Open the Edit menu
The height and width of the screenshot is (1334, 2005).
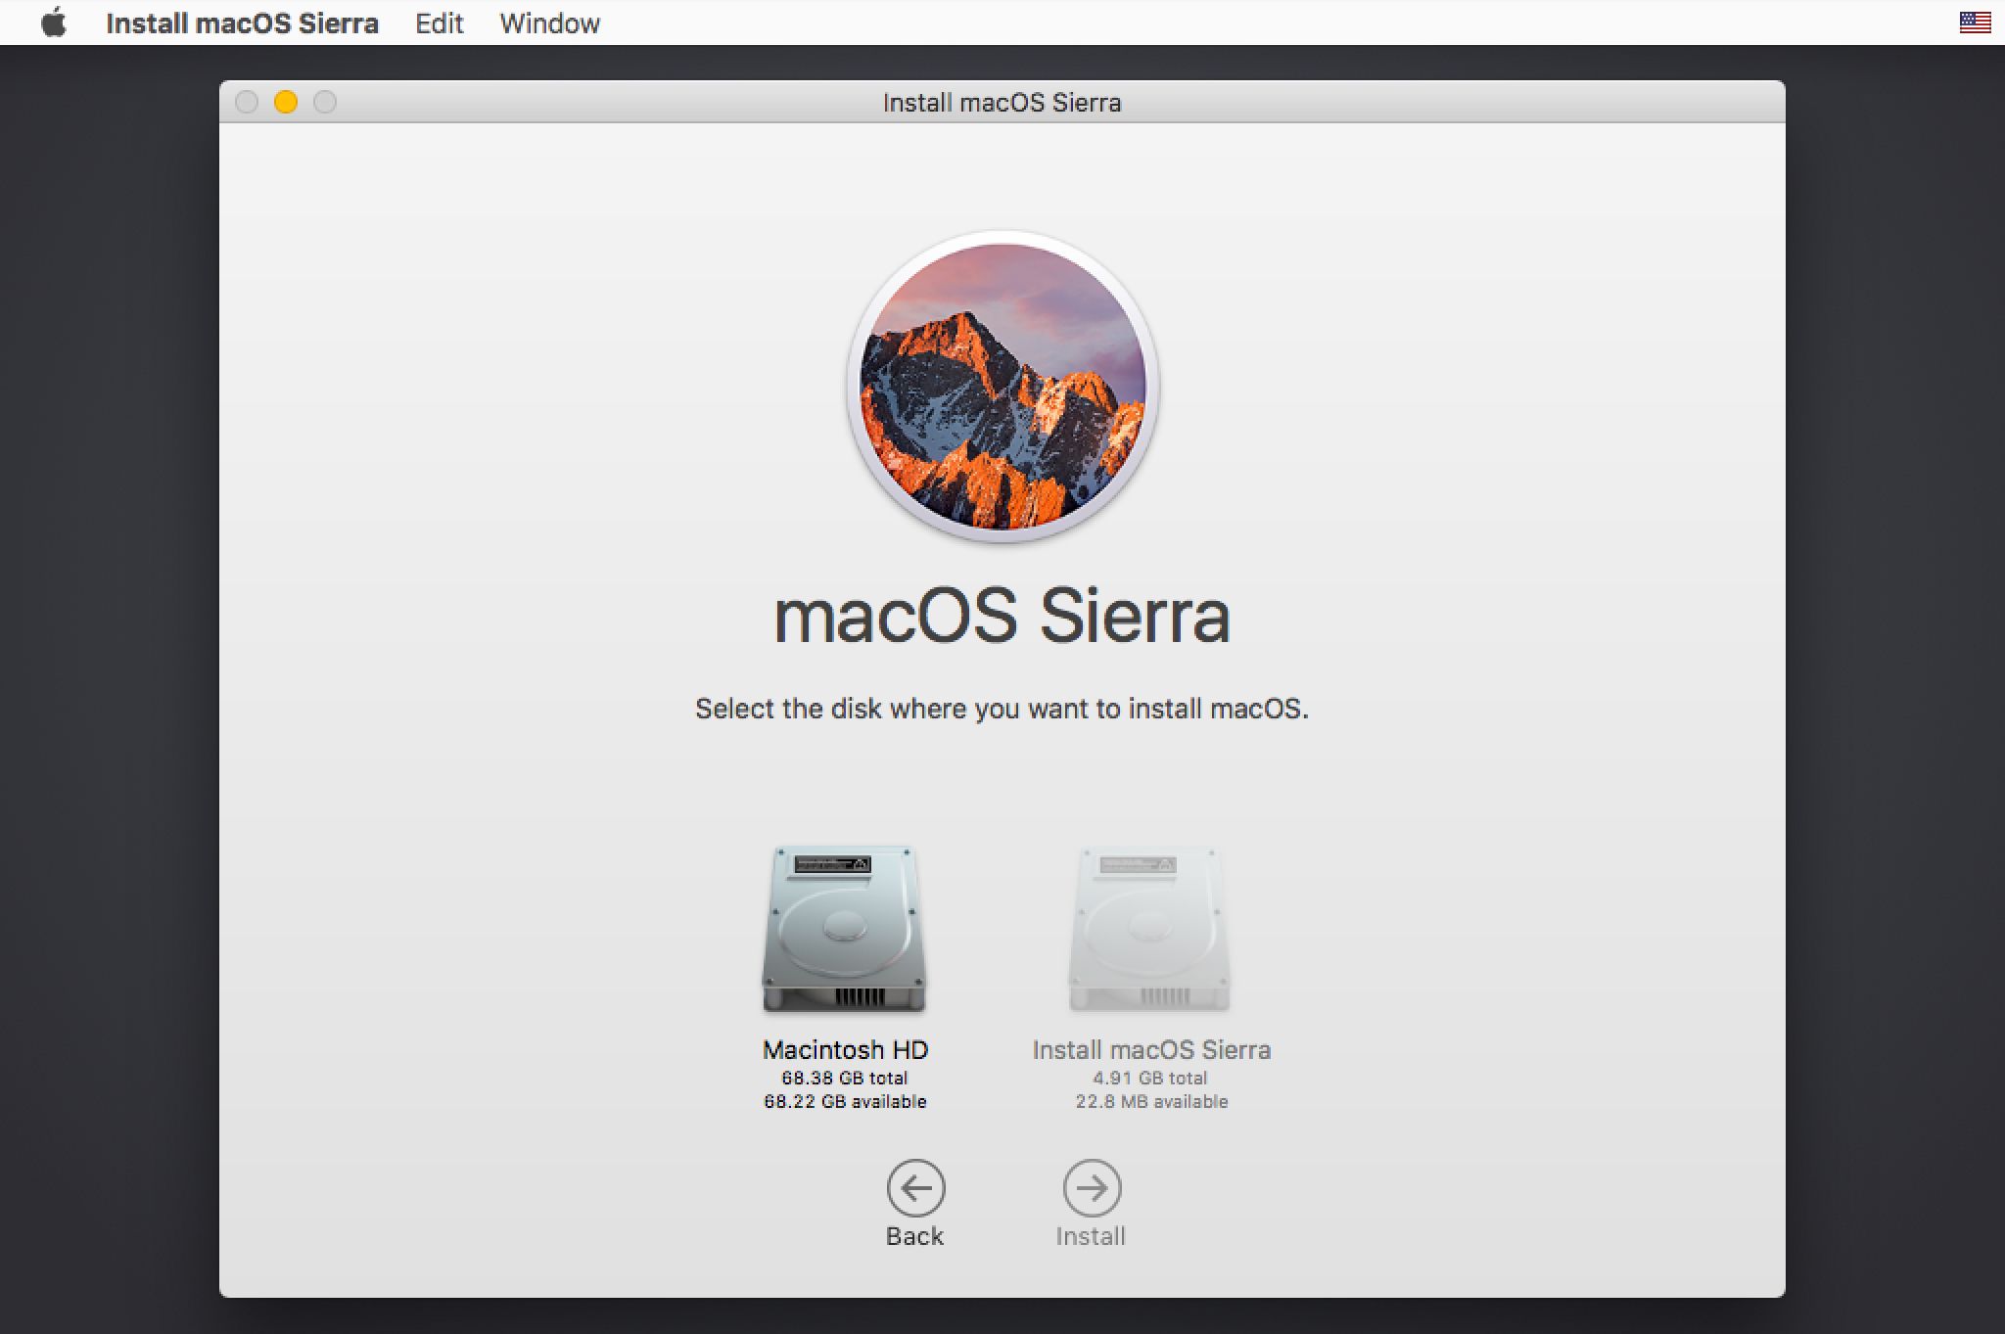[x=439, y=23]
